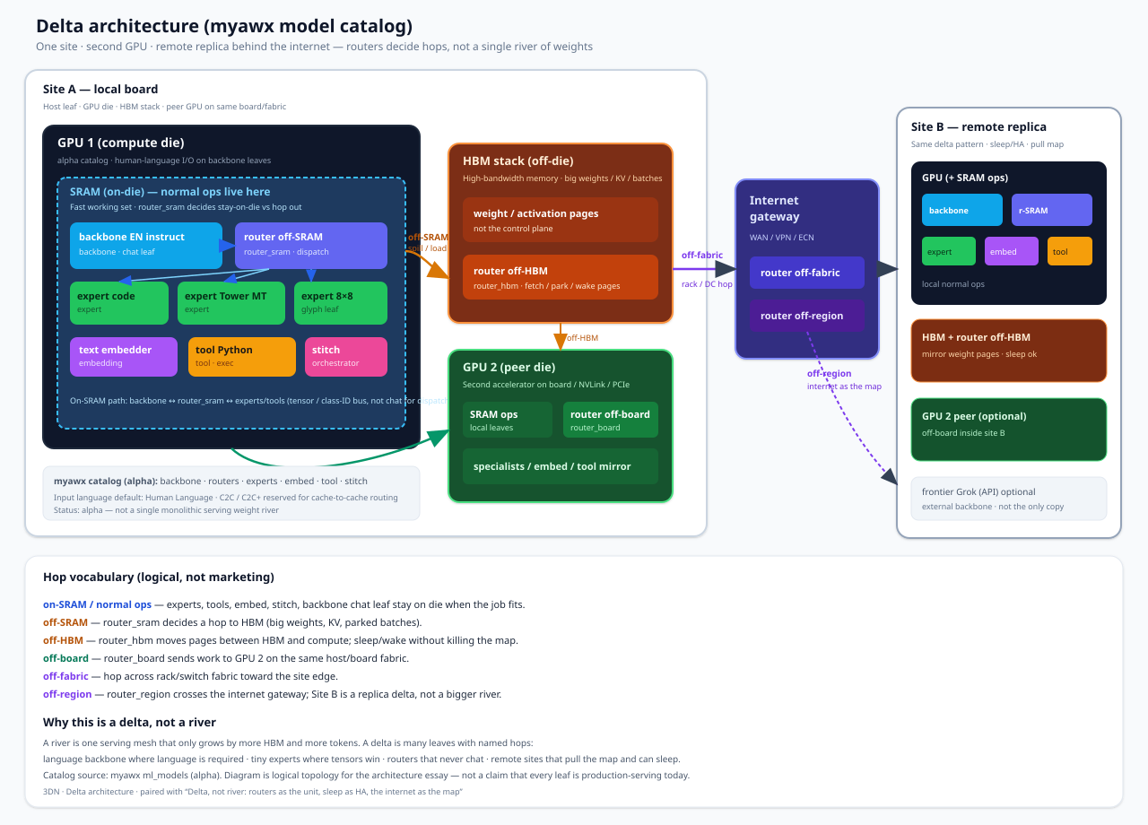Select the "SRAM (on-die) — normal ops live here" heading

170,192
